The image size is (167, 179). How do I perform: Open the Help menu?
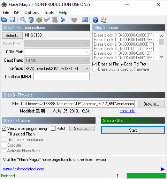pyautogui.click(x=63, y=13)
